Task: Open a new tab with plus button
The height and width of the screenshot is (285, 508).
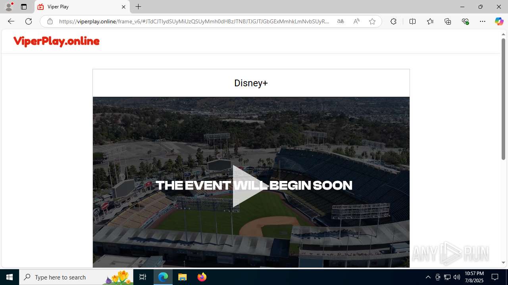Action: point(138,7)
